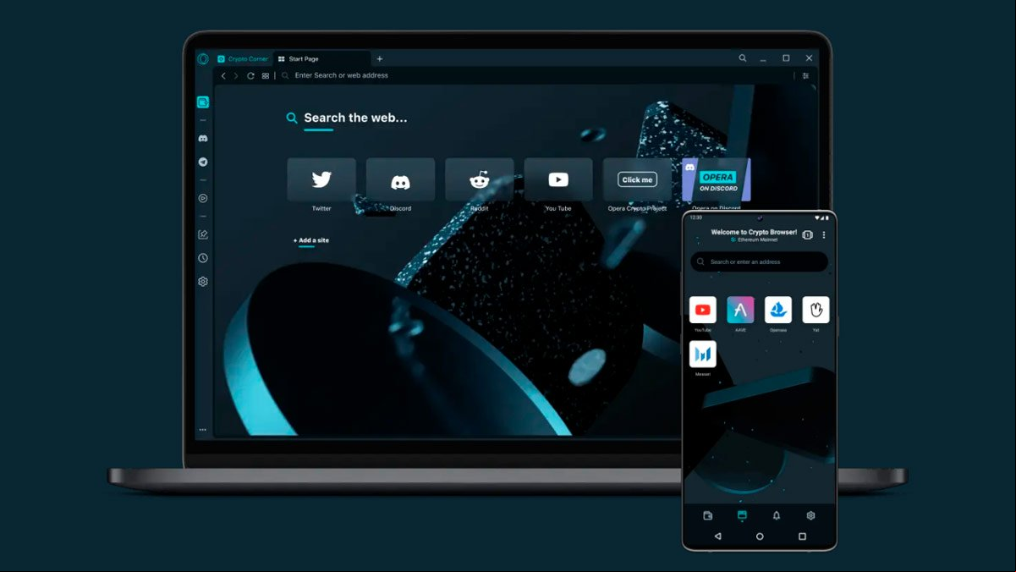The width and height of the screenshot is (1016, 572).
Task: Open the Crypto wallet sidebar icon
Action: (203, 102)
